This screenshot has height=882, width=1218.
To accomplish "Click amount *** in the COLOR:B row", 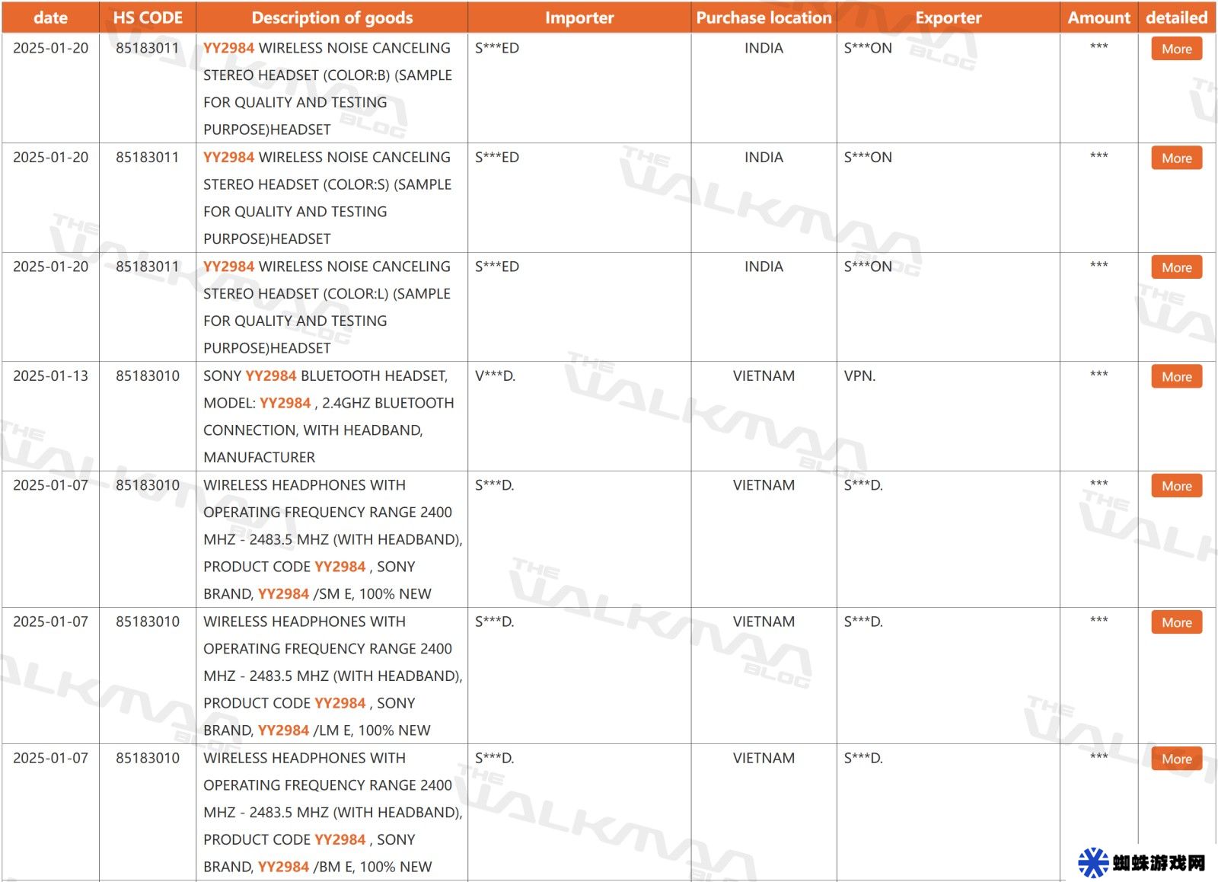I will click(1098, 46).
